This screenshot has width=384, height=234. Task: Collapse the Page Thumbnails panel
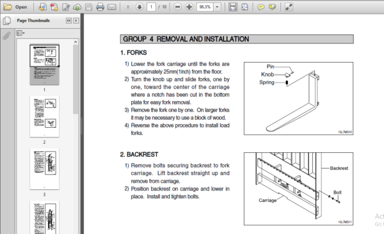[69, 20]
